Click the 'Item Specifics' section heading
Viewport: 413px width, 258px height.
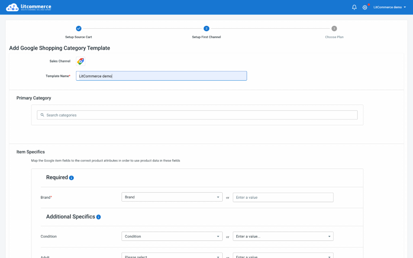31,152
